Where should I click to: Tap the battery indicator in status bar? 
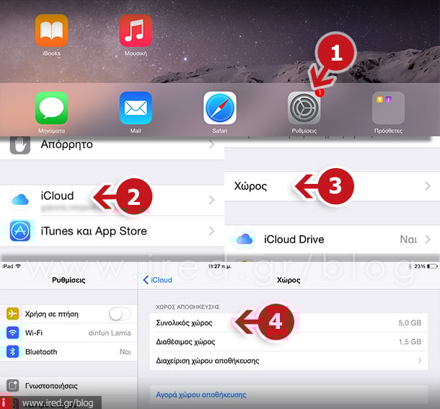pyautogui.click(x=432, y=266)
